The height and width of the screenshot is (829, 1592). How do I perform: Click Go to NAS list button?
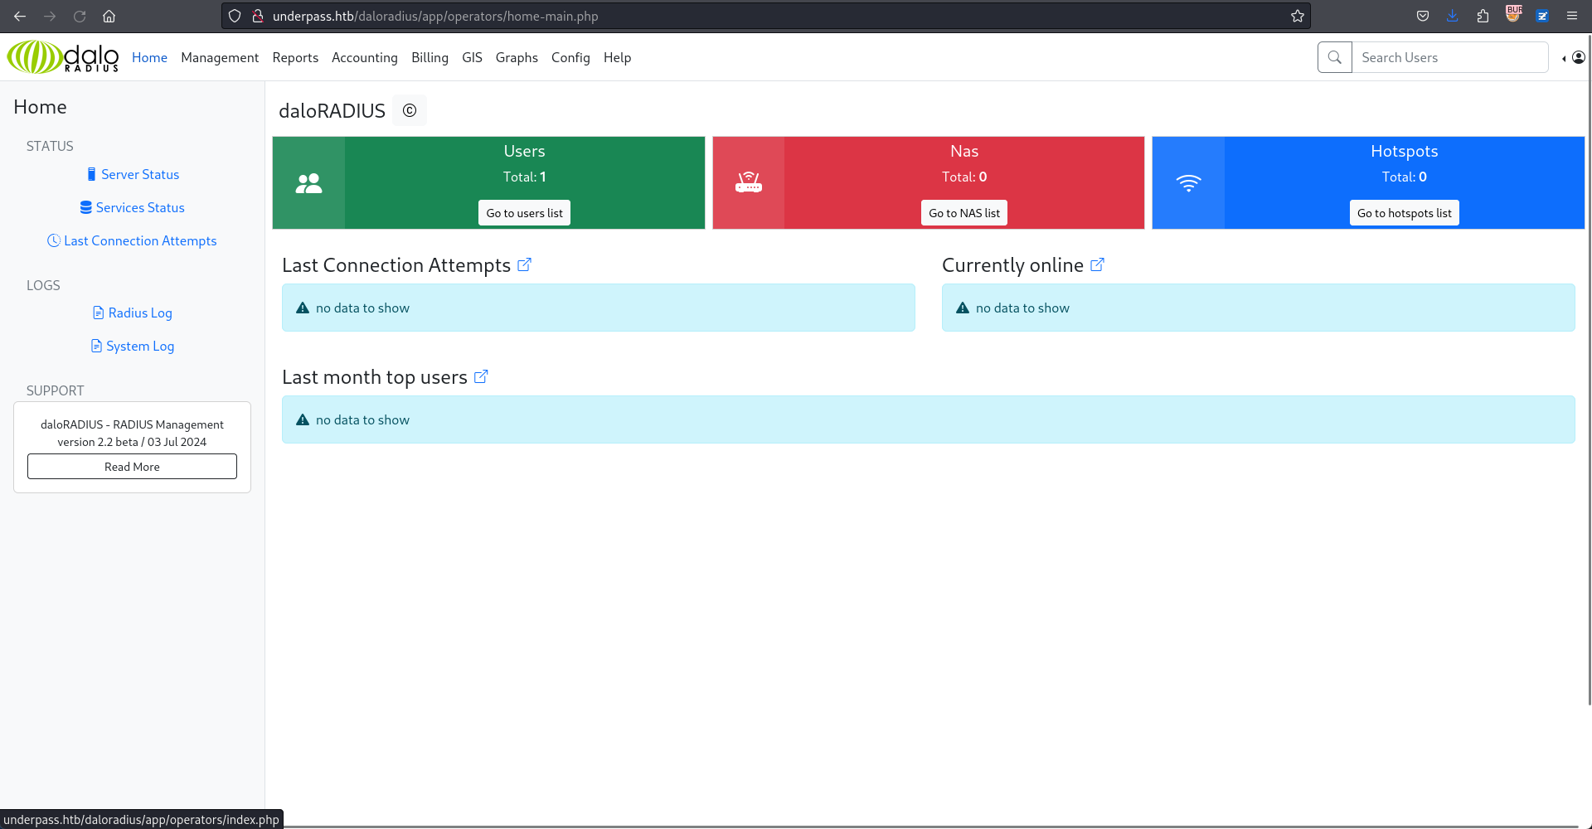(964, 213)
